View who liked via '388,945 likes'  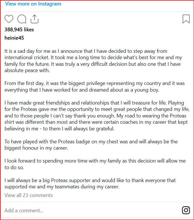[19, 30]
